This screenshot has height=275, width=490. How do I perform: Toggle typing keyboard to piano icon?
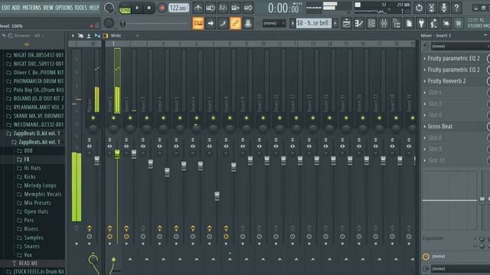(198, 24)
